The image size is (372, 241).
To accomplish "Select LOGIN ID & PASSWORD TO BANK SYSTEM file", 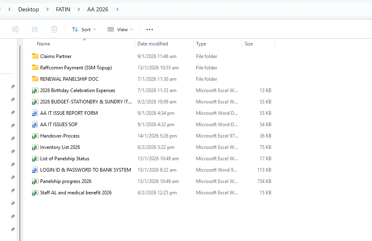I will [x=85, y=170].
